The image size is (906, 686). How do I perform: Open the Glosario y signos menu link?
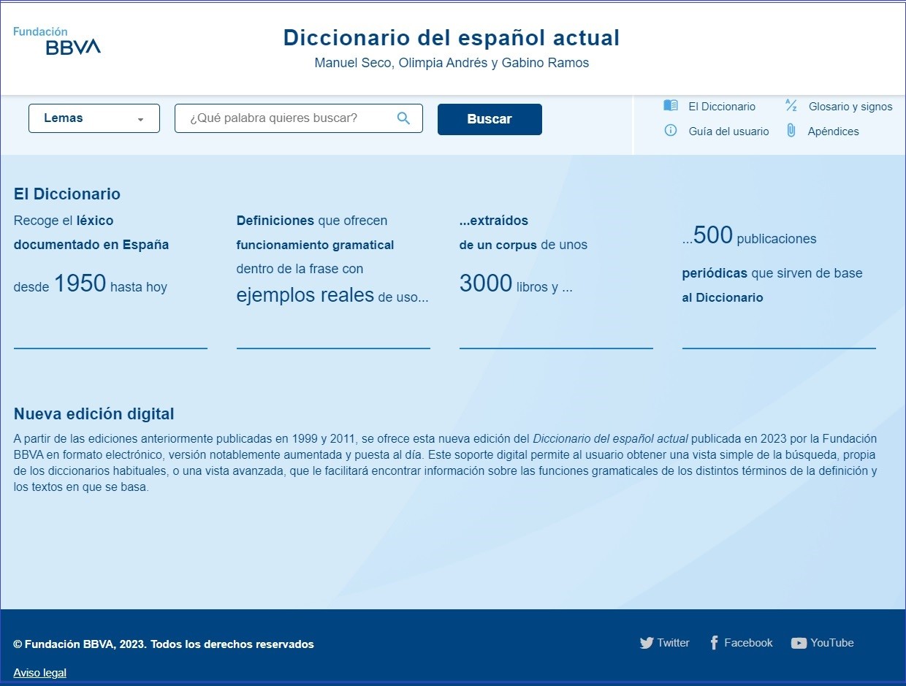[850, 107]
